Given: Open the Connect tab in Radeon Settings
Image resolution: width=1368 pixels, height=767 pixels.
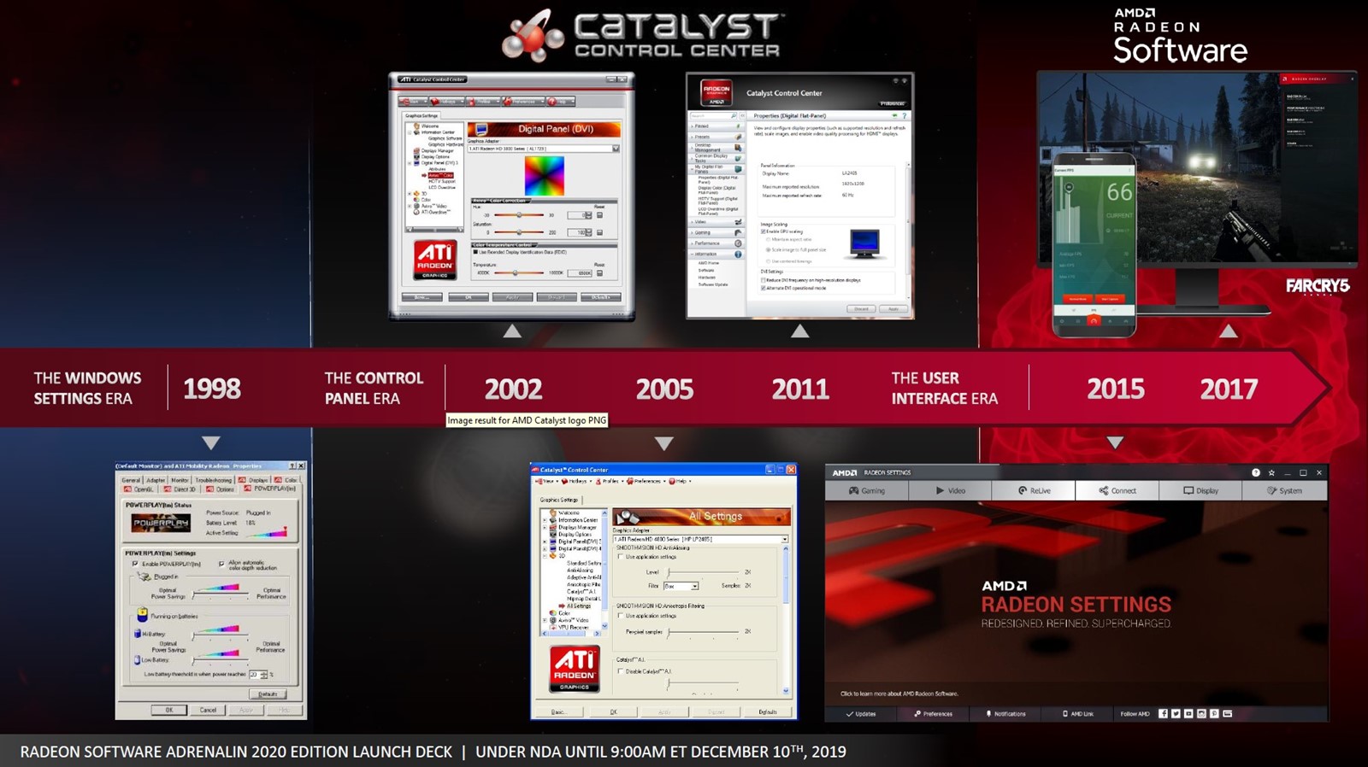Looking at the screenshot, I should click(1117, 491).
